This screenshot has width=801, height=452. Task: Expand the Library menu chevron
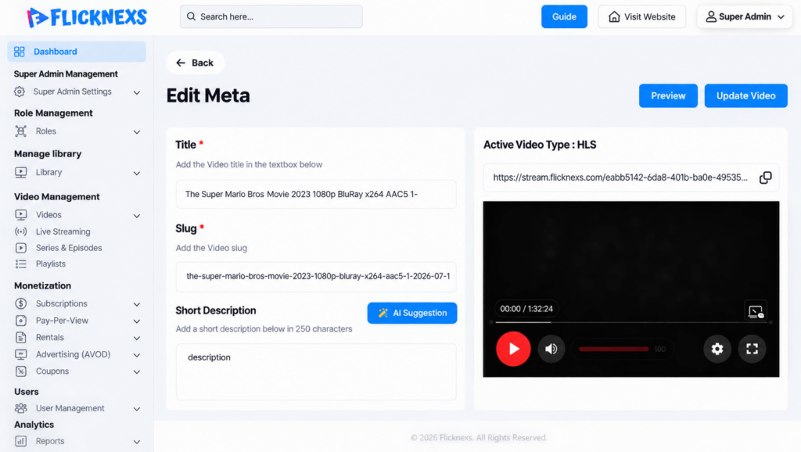pos(137,173)
